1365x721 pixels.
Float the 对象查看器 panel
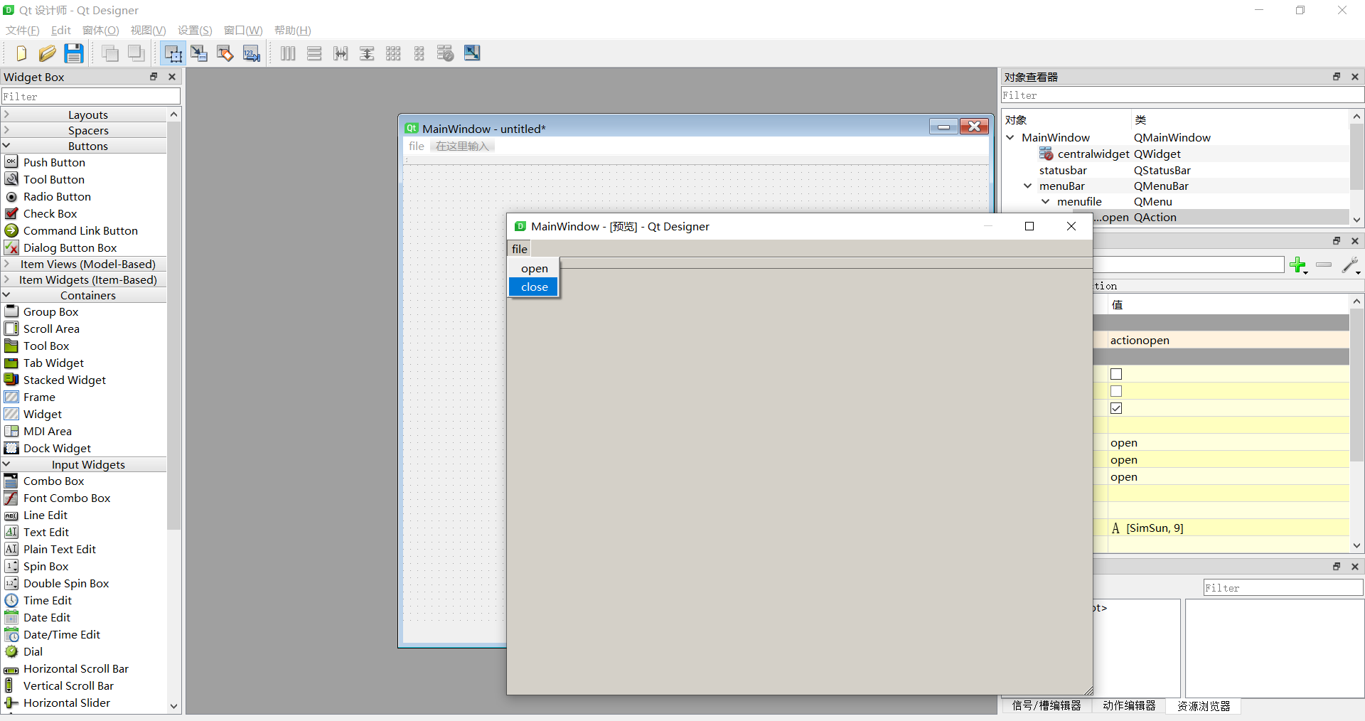tap(1337, 77)
